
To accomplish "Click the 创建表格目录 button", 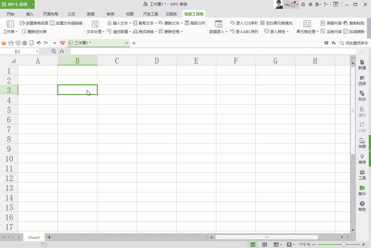I will point(35,23).
